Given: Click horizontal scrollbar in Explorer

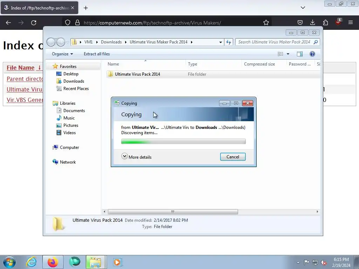Looking at the screenshot, I should coord(173,212).
